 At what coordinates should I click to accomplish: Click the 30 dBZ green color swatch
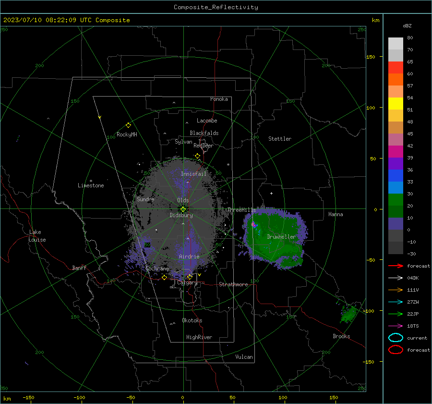click(x=396, y=200)
